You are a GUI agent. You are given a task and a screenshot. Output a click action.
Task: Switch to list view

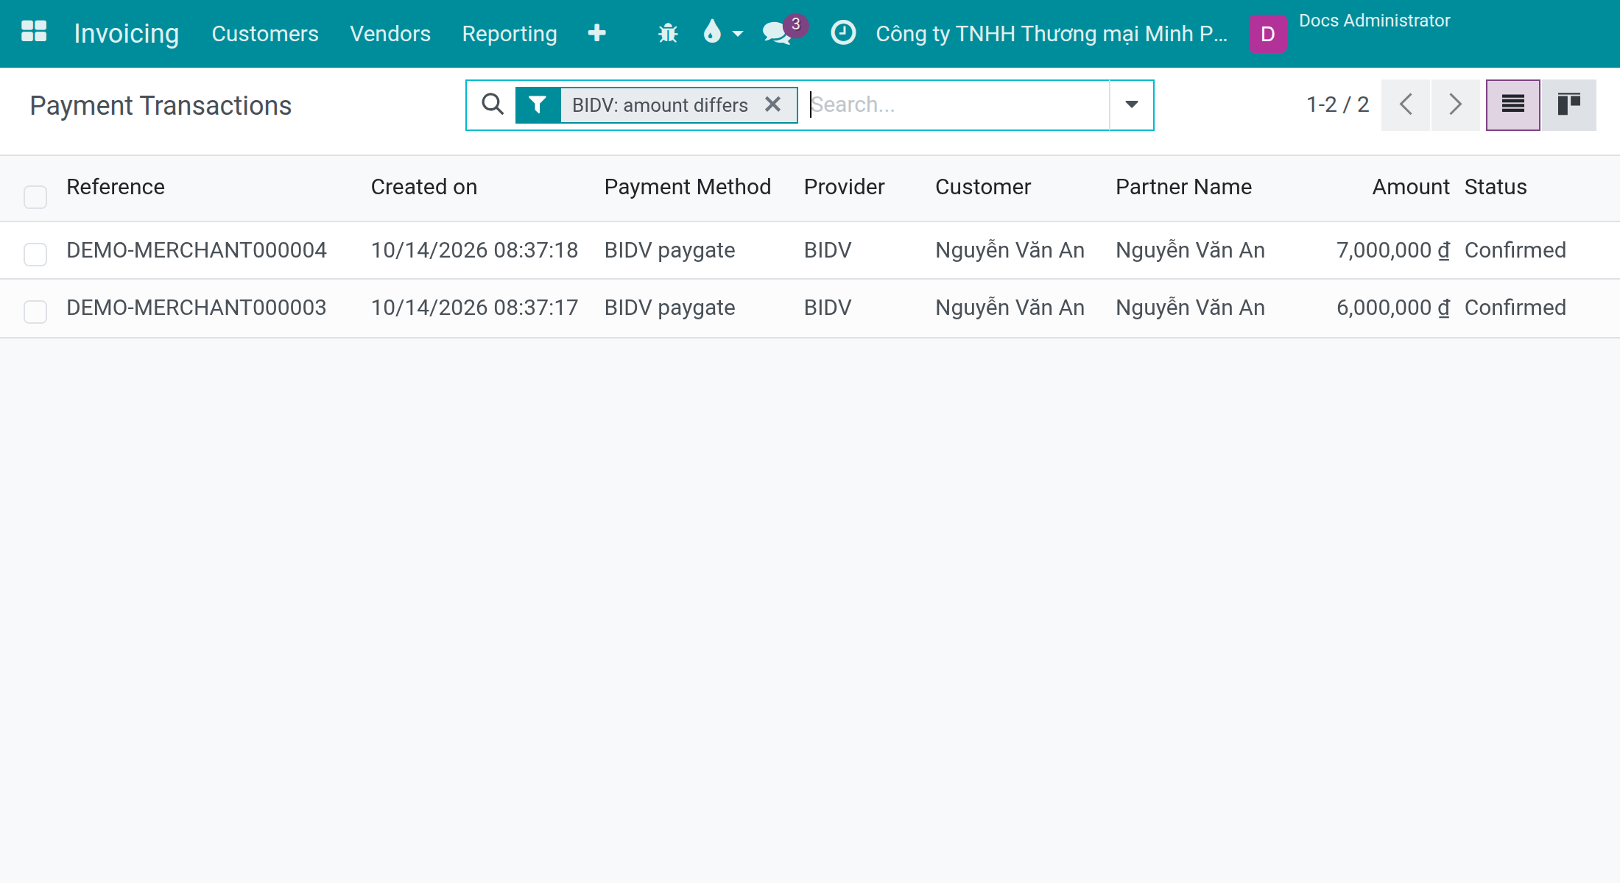pos(1512,105)
